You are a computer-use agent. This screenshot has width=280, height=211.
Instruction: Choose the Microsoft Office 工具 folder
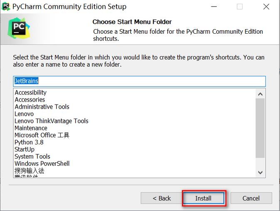42,135
